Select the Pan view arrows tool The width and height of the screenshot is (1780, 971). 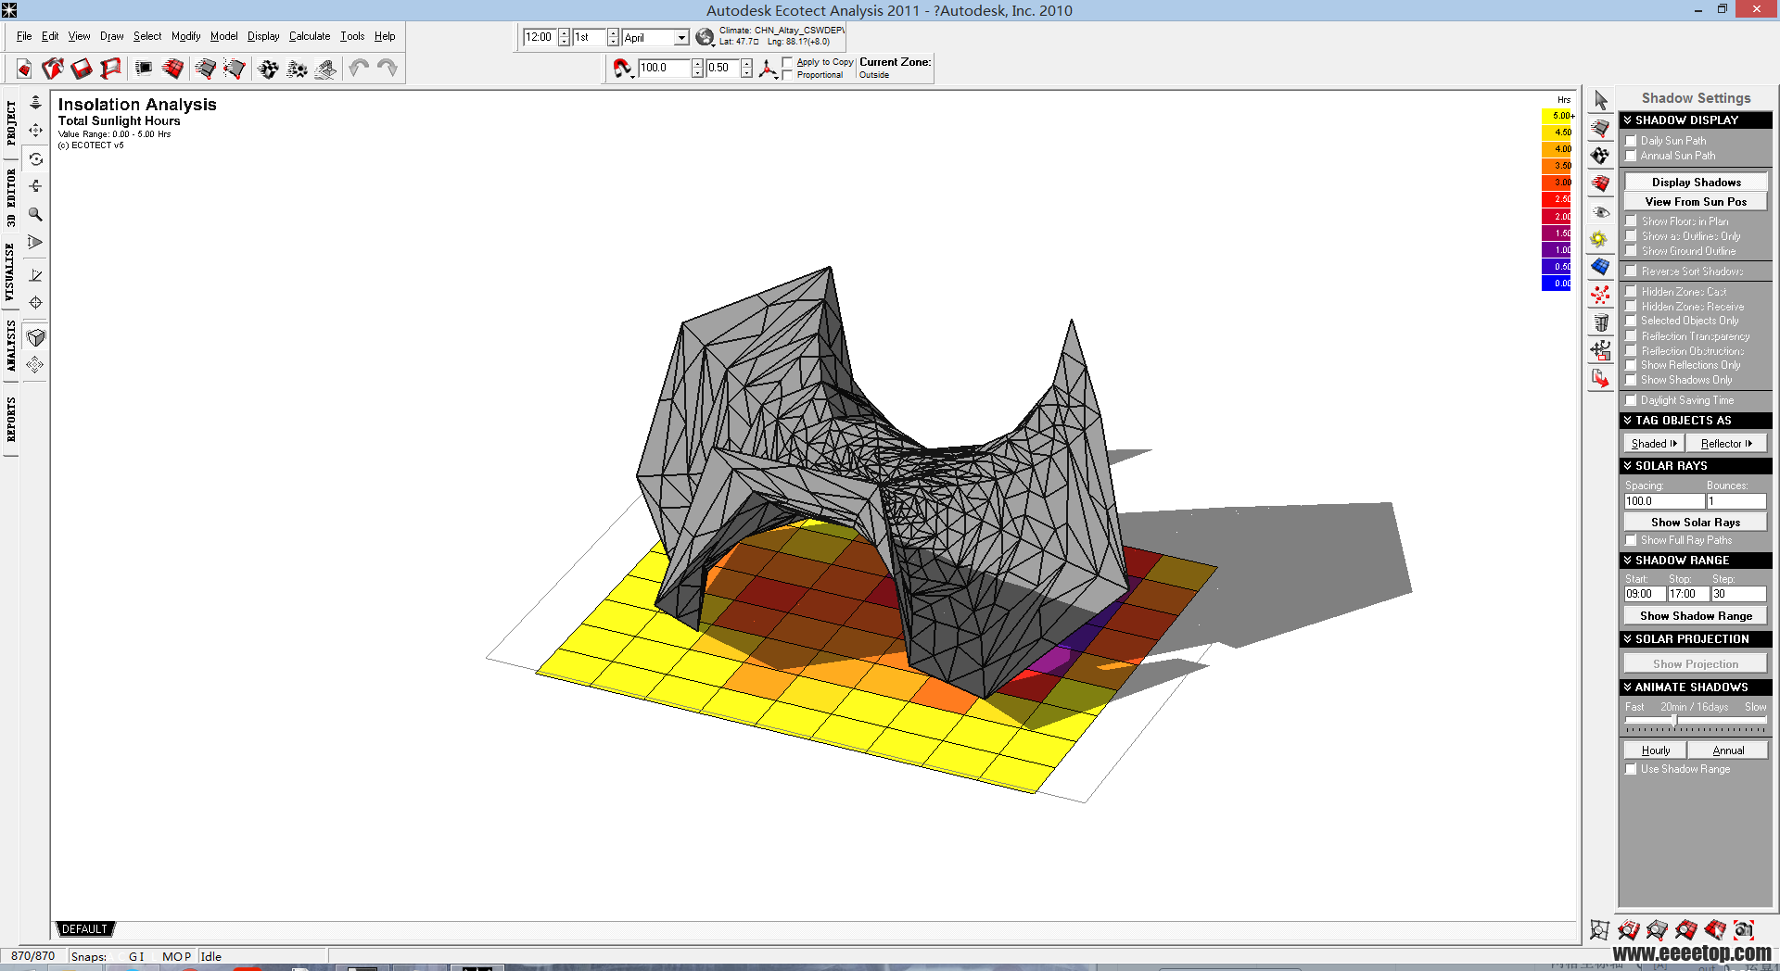coord(35,131)
